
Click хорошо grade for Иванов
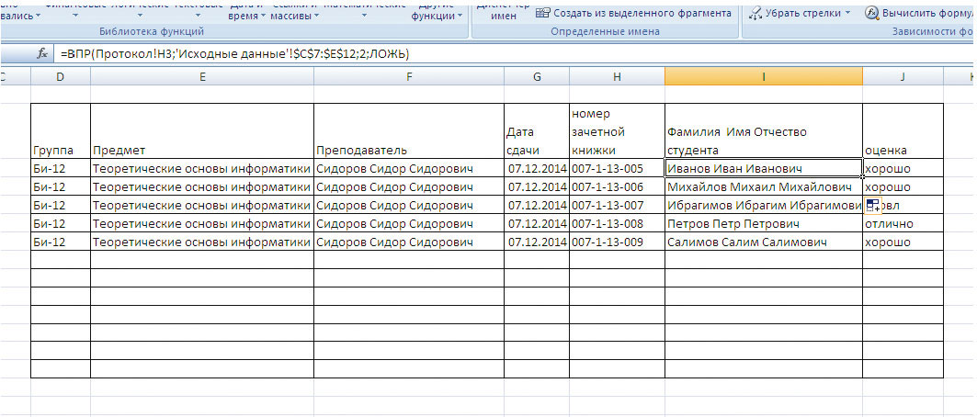(x=903, y=168)
